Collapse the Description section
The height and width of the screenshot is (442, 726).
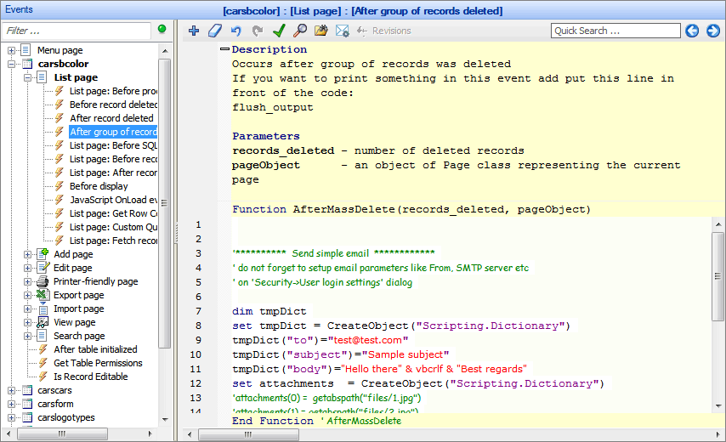tap(224, 49)
